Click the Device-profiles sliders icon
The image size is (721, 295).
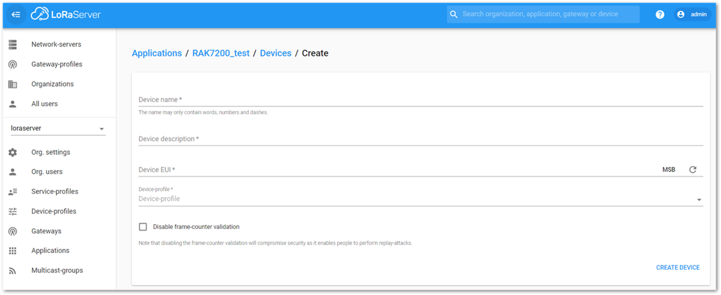(13, 211)
